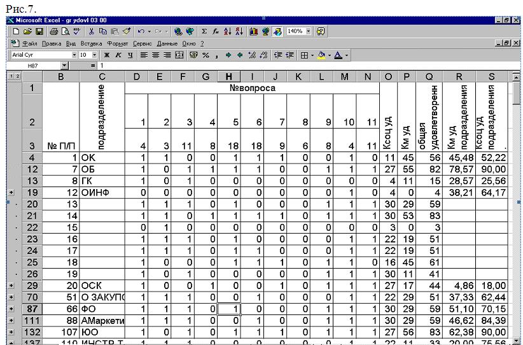Toggle bold formatting (Ж)
The height and width of the screenshot is (345, 523).
click(x=107, y=55)
